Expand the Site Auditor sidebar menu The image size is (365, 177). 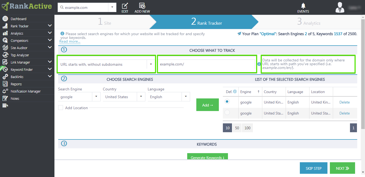[50, 47]
